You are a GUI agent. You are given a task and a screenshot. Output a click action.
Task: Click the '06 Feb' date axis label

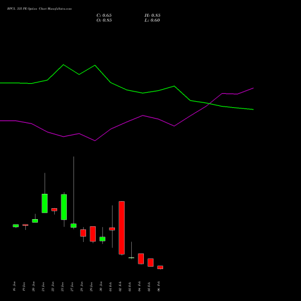coord(159,287)
